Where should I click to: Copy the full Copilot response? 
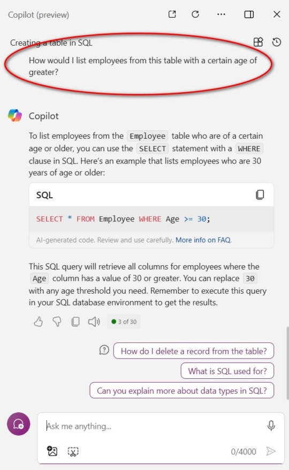(75, 322)
